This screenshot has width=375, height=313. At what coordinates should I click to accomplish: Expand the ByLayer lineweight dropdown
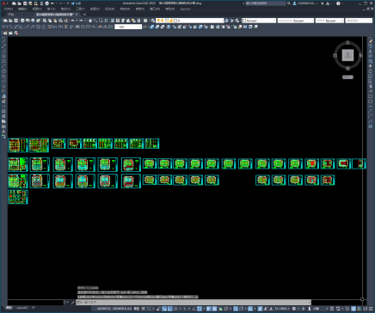[342, 21]
